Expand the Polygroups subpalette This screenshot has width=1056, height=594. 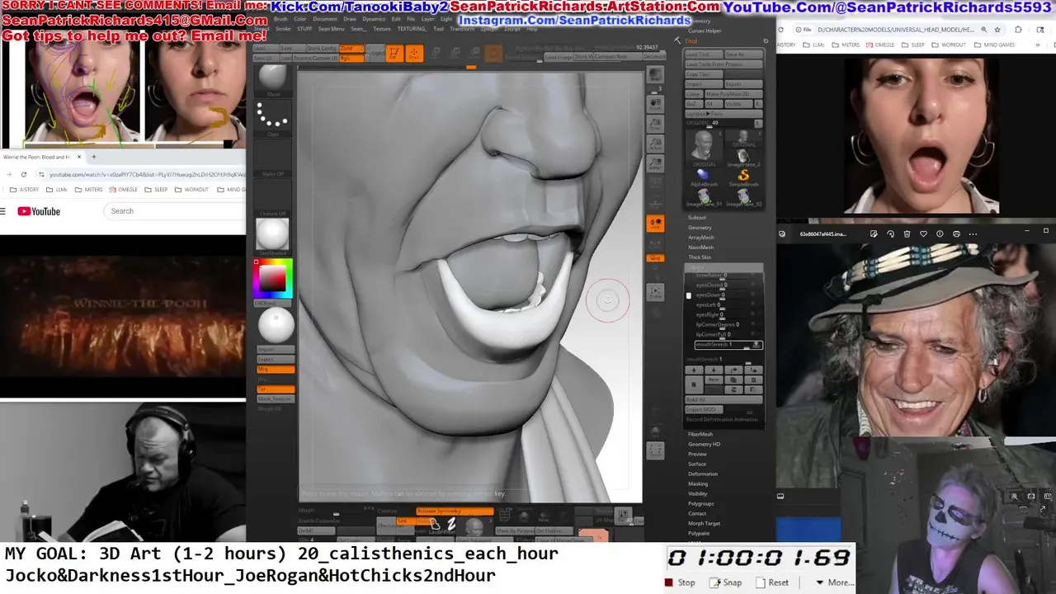(x=701, y=503)
